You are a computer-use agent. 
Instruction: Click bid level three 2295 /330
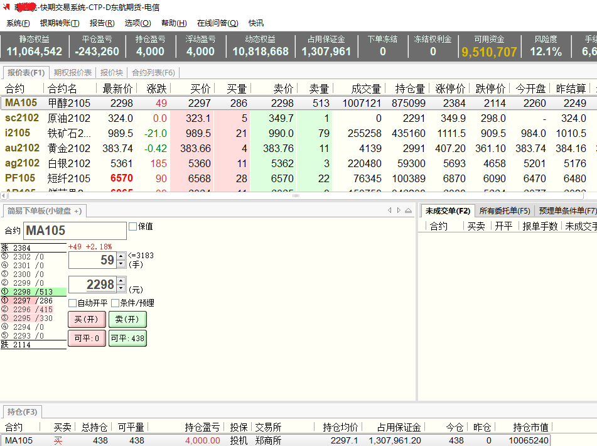[33, 318]
